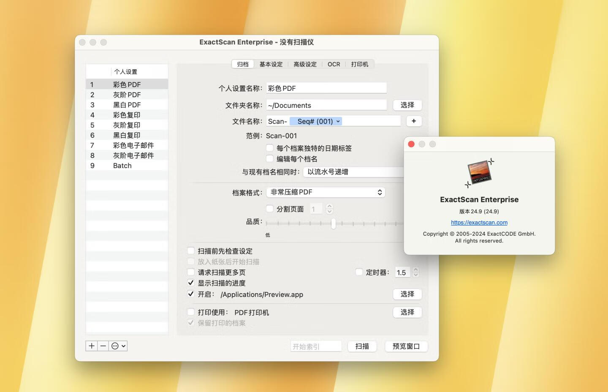Select the Batch profile row
The image size is (608, 392).
[127, 166]
